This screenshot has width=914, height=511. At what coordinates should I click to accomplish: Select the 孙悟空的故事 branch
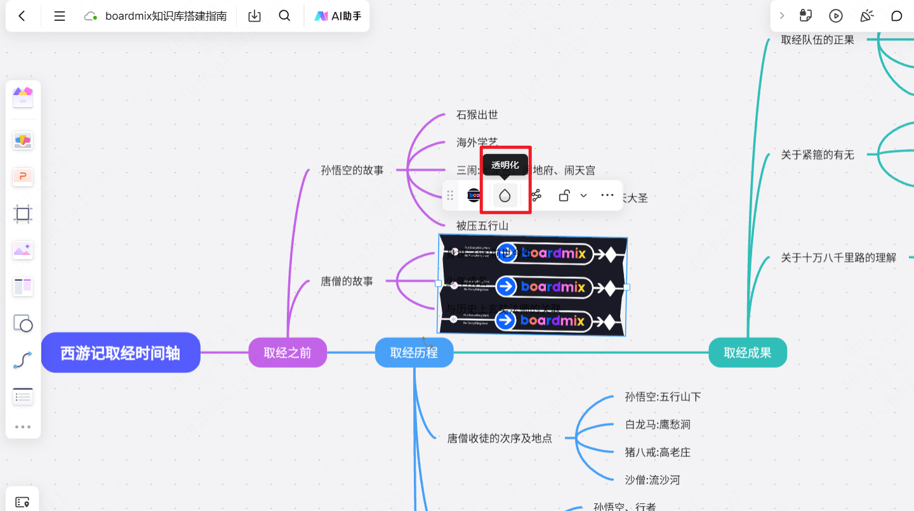pos(352,170)
